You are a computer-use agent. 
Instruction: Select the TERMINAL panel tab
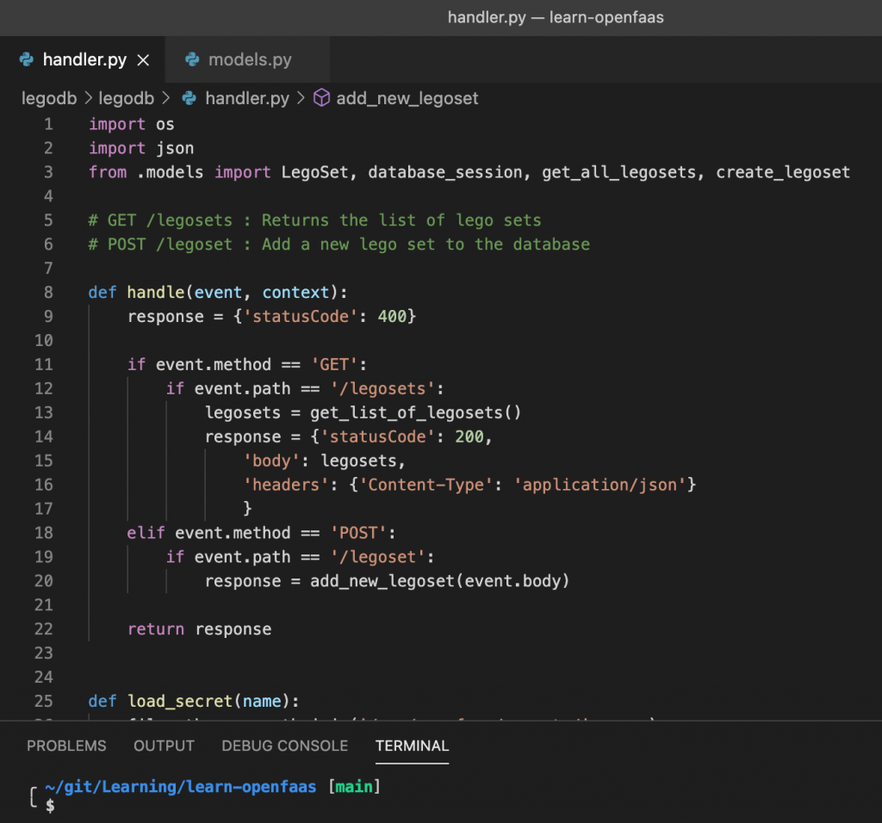412,746
